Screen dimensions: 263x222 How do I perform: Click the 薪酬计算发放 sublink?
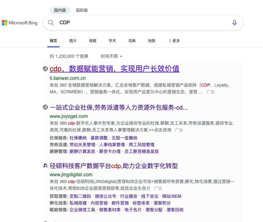[82, 151]
